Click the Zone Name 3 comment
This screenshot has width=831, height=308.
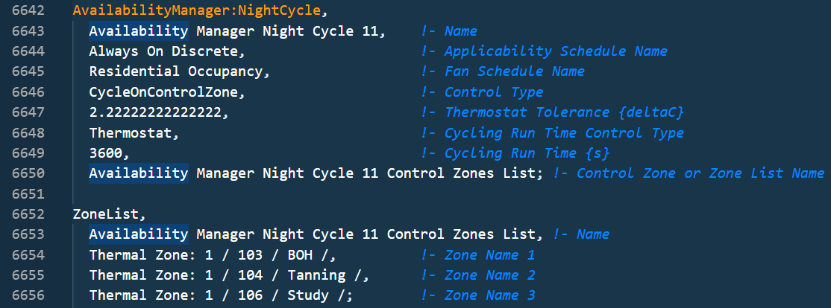[x=478, y=295]
